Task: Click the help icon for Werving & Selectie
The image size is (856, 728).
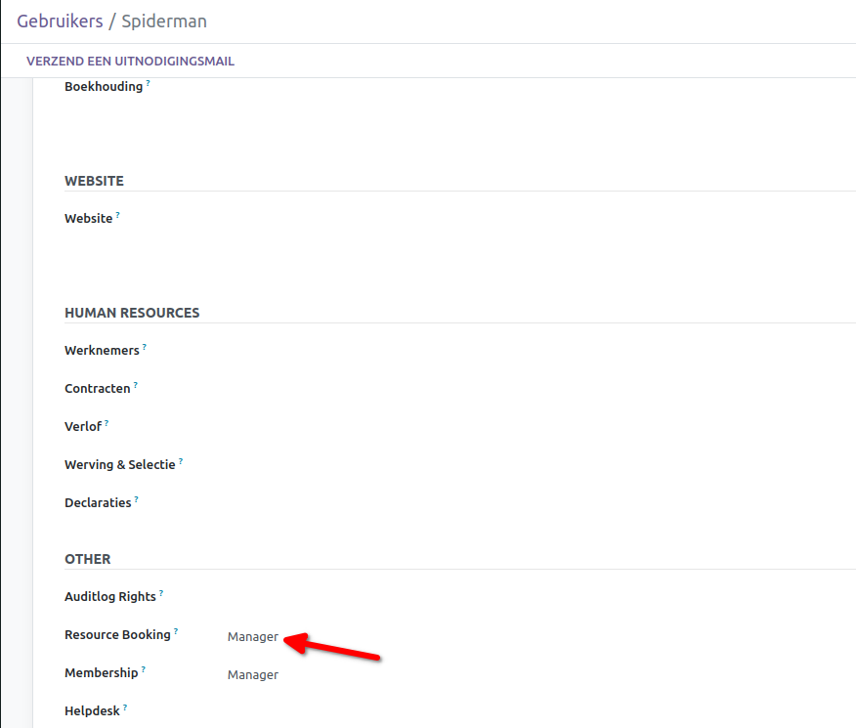Action: click(181, 461)
